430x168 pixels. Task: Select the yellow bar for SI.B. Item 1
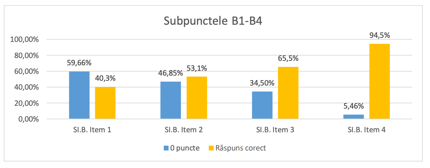coord(105,103)
